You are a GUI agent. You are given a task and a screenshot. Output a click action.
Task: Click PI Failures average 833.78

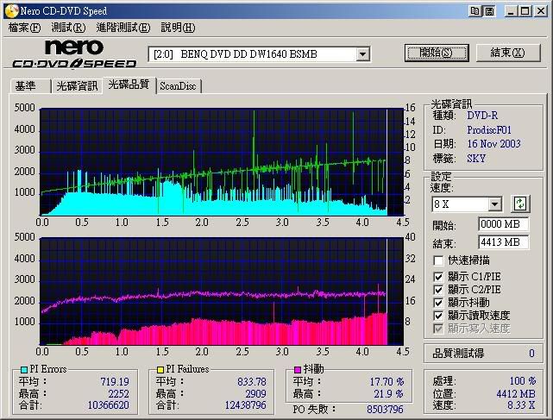click(252, 381)
